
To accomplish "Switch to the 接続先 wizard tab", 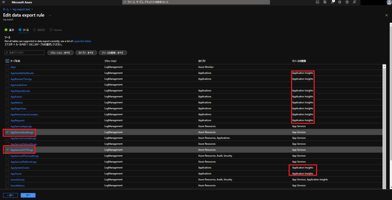I will (x=39, y=30).
